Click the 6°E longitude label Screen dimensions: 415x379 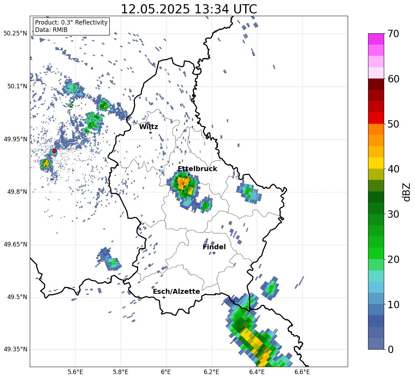click(166, 372)
